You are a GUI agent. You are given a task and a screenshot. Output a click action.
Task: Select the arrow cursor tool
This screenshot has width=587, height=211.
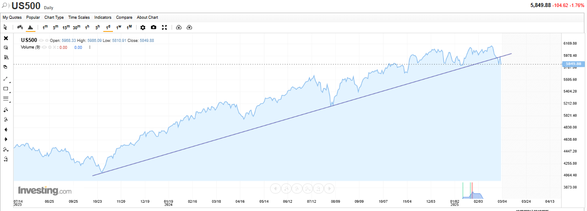click(x=6, y=27)
